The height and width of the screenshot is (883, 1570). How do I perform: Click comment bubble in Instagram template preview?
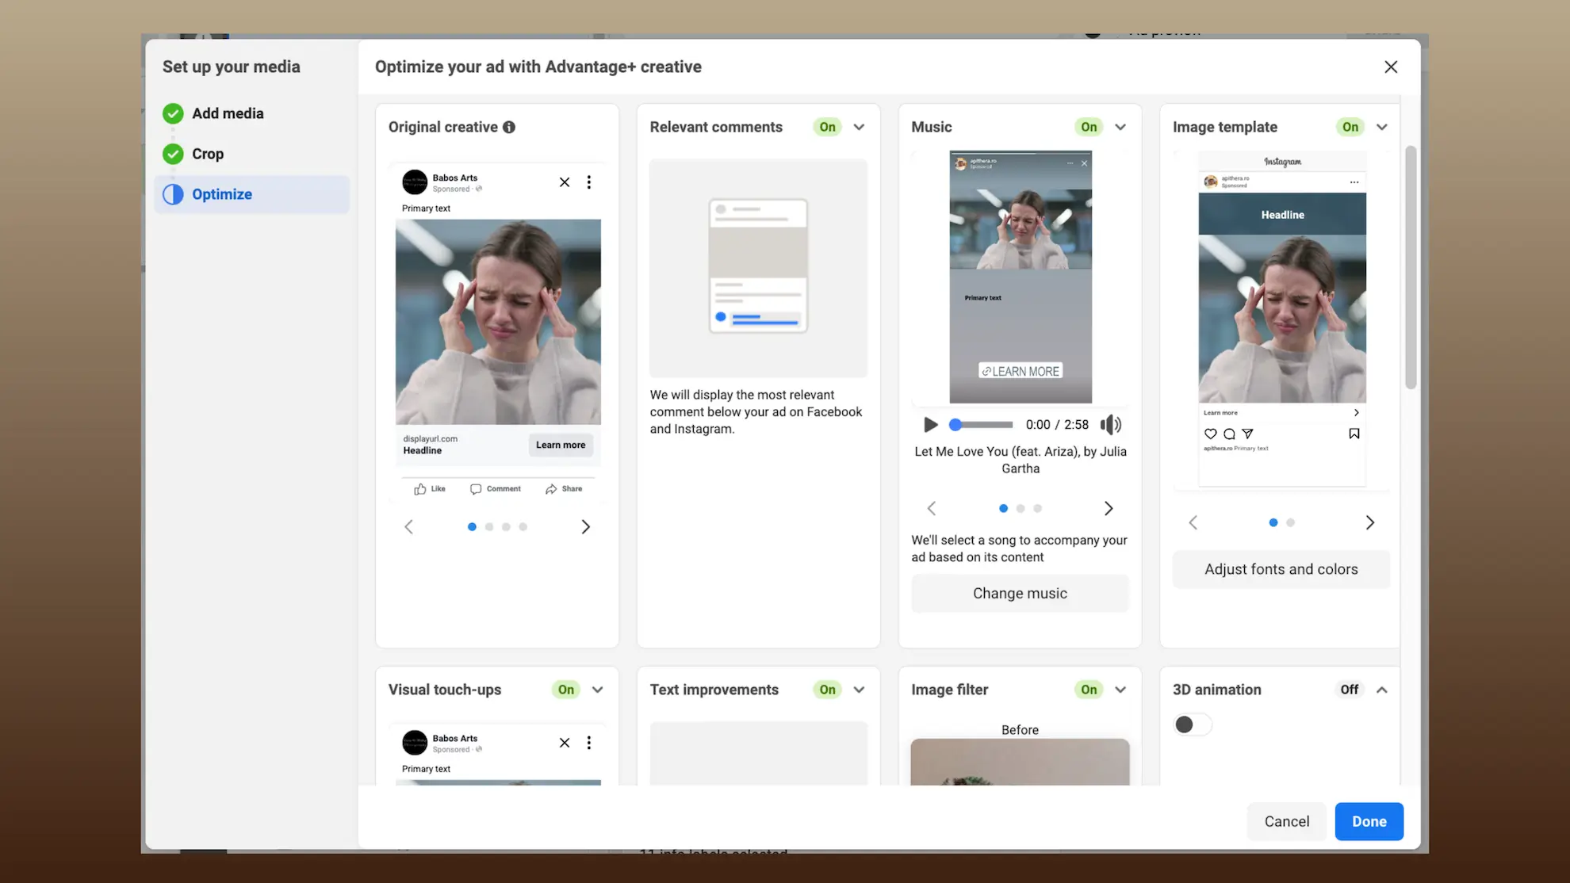click(x=1229, y=434)
